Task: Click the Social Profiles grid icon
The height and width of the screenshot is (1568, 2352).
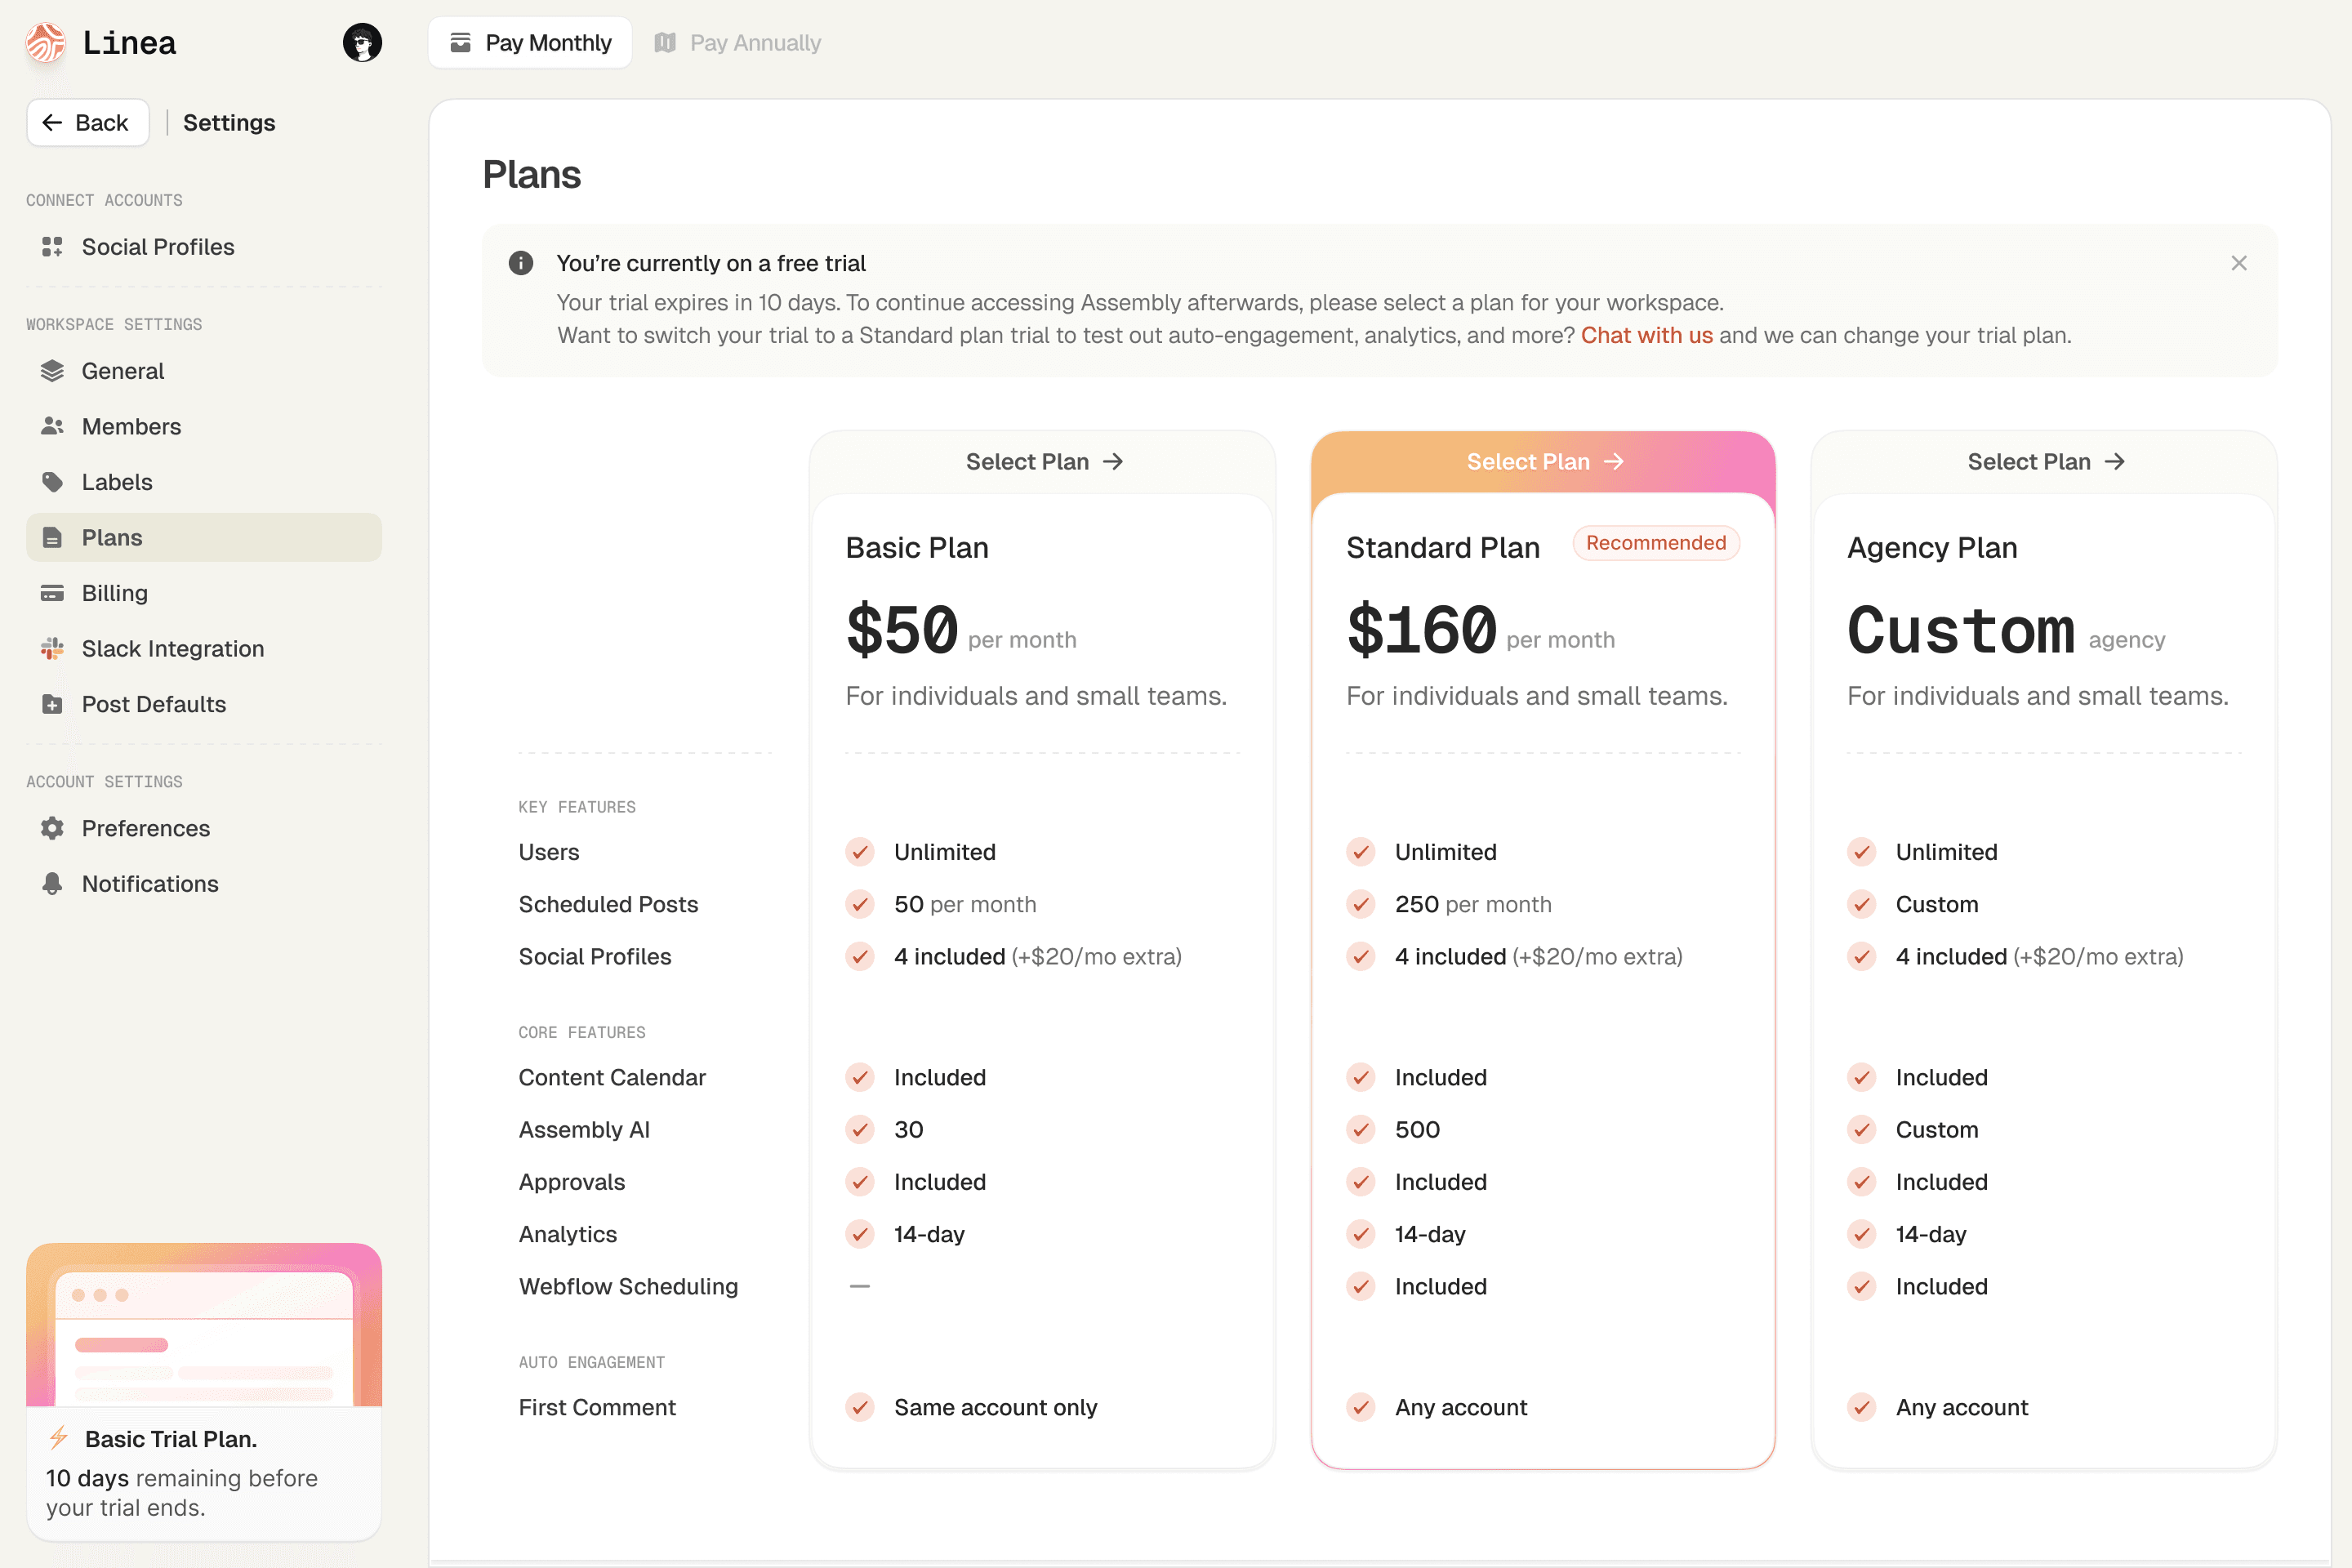Action: point(52,247)
